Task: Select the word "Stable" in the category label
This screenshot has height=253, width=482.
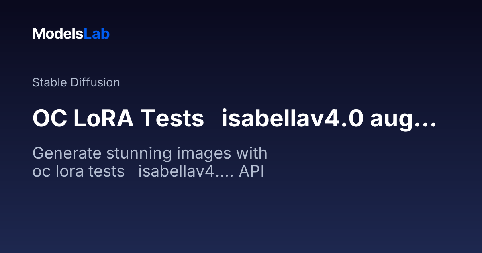Action: click(x=50, y=82)
